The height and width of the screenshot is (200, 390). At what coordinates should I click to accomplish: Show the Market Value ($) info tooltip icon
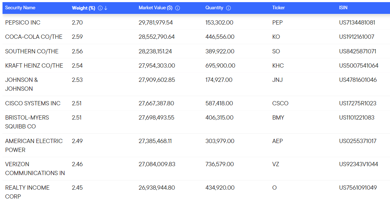[178, 8]
